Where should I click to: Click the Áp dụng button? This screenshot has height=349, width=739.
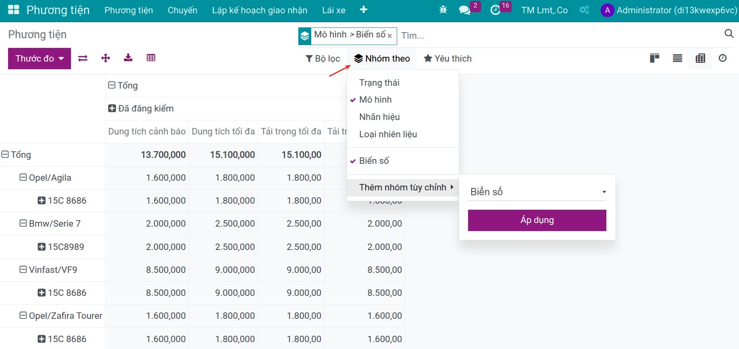[537, 220]
